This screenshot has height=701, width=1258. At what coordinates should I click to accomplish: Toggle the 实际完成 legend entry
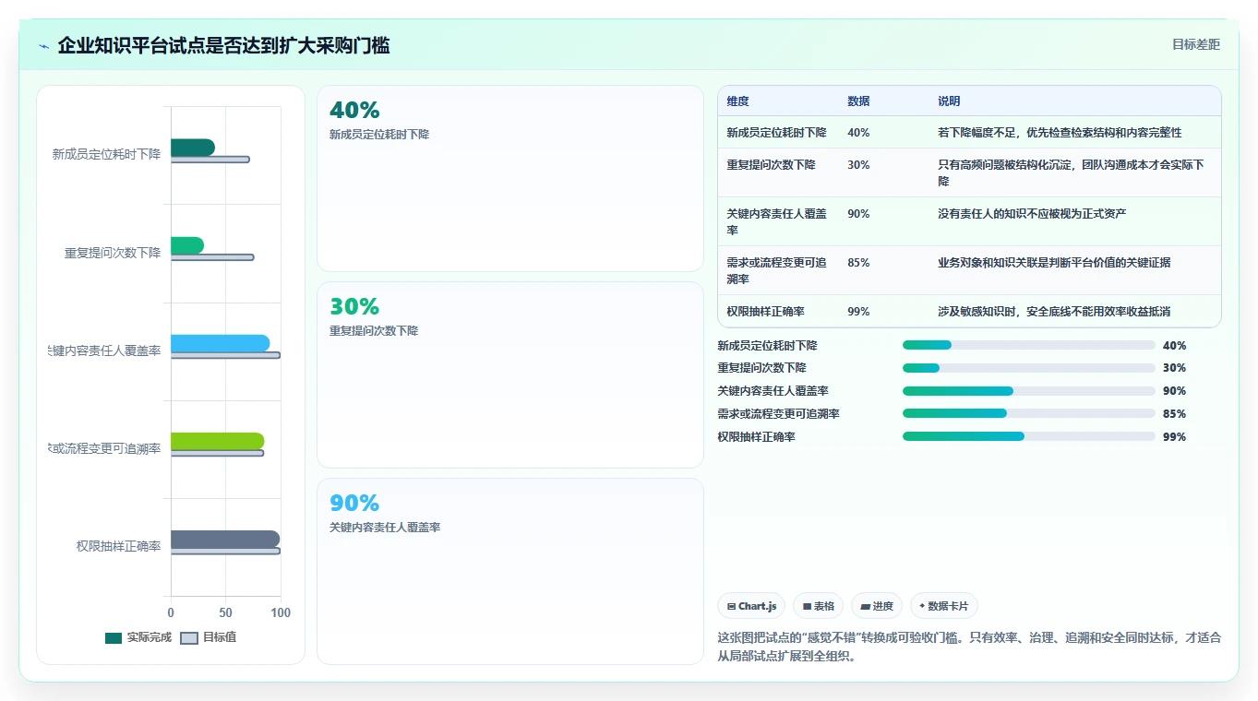(138, 637)
